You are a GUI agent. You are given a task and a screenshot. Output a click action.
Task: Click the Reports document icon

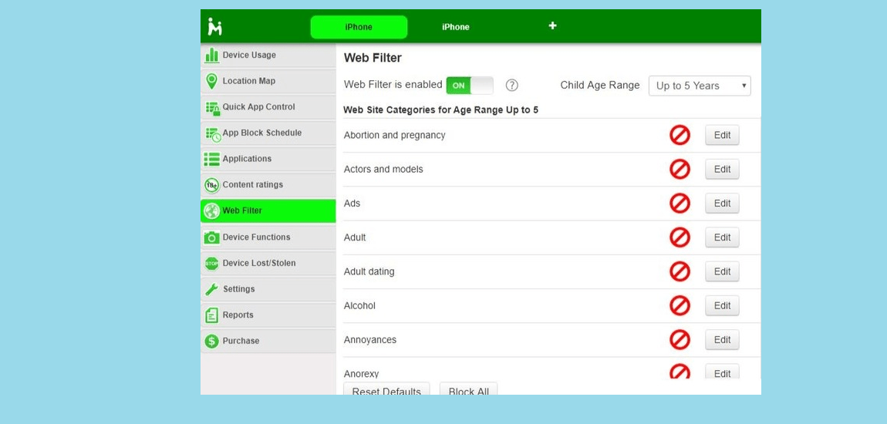coord(211,315)
